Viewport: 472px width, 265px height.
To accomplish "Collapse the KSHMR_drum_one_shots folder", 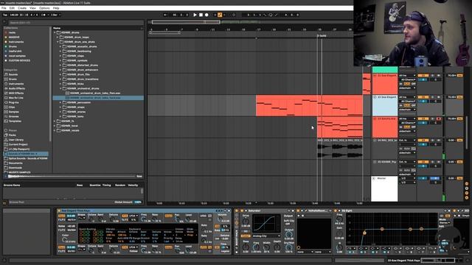I will point(58,42).
